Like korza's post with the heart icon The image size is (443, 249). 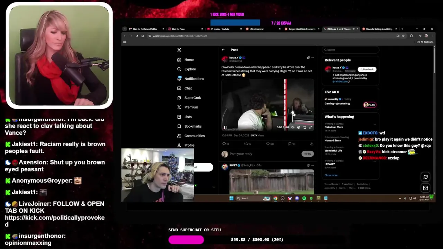[x=268, y=144]
